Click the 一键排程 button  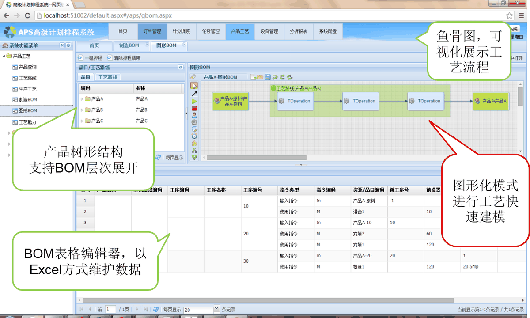(x=90, y=58)
